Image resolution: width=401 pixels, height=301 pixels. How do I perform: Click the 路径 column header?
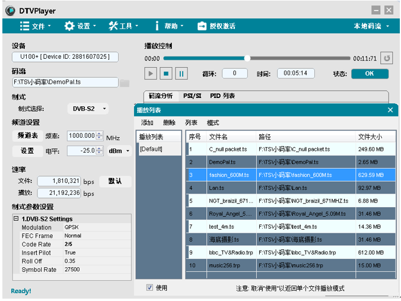click(x=306, y=137)
